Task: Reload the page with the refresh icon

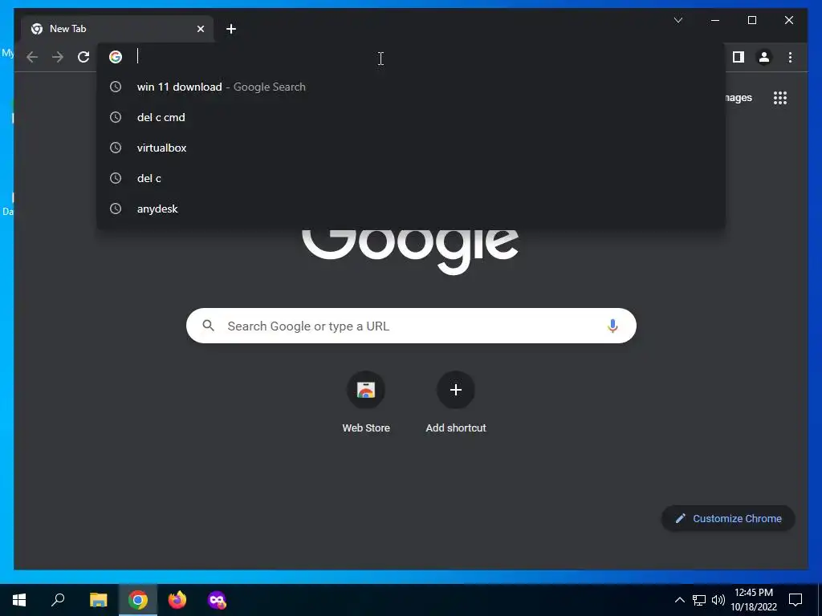Action: 83,57
